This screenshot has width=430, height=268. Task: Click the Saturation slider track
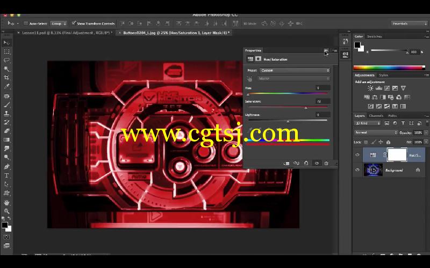[288, 107]
